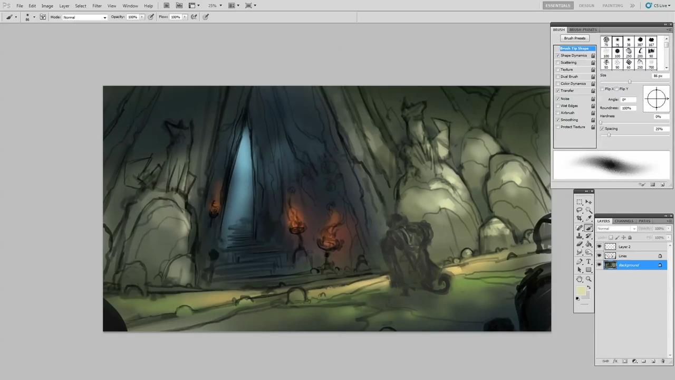Open the Window menu
The image size is (675, 380).
[x=130, y=6]
